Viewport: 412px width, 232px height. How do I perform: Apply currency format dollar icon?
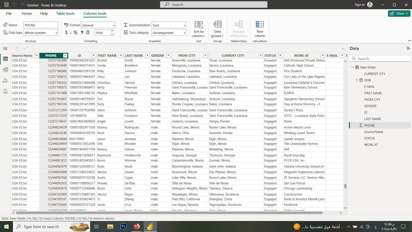[x=66, y=32]
